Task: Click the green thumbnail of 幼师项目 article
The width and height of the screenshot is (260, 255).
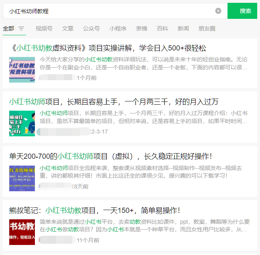Action: click(x=22, y=123)
